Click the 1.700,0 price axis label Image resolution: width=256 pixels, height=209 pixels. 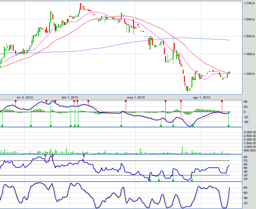[249, 3]
